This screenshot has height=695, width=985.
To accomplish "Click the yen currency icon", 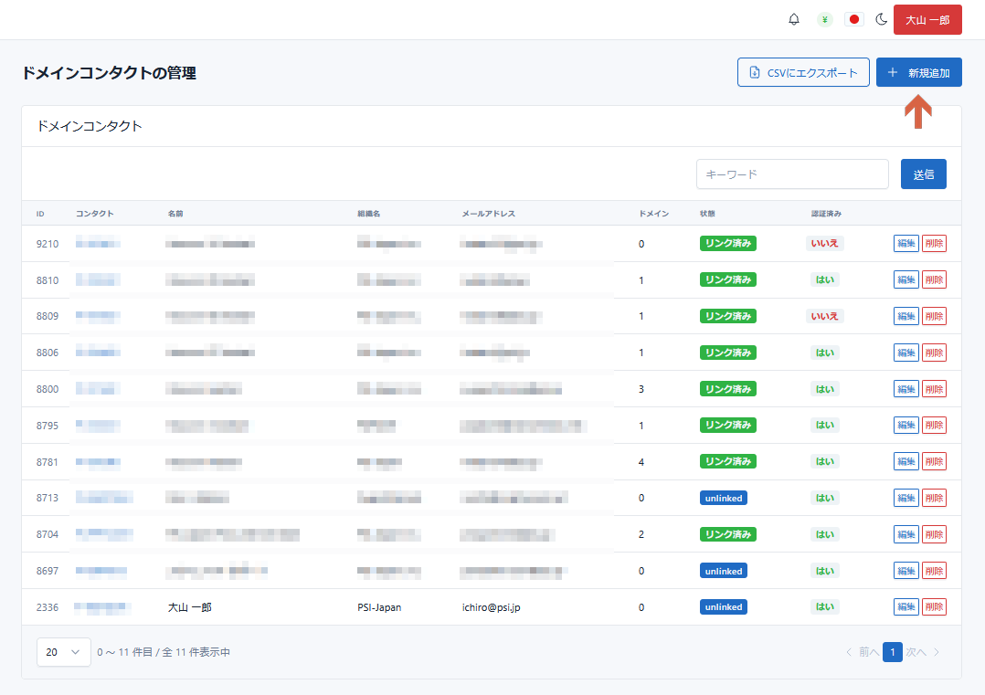I will pyautogui.click(x=824, y=19).
